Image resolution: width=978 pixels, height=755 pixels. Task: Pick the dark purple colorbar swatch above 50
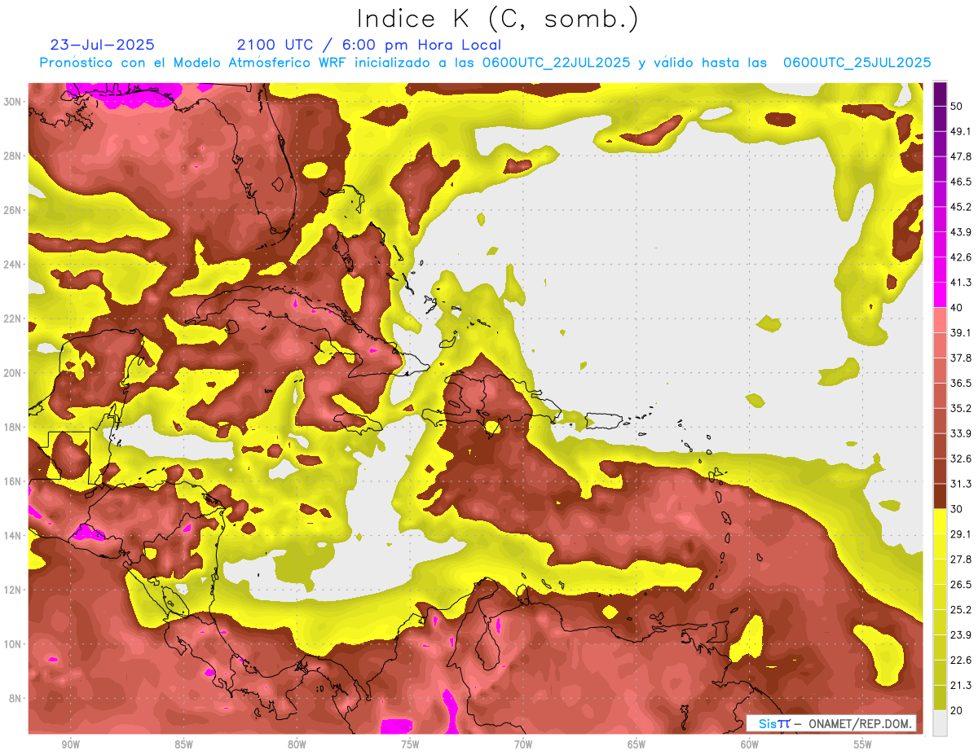940,94
